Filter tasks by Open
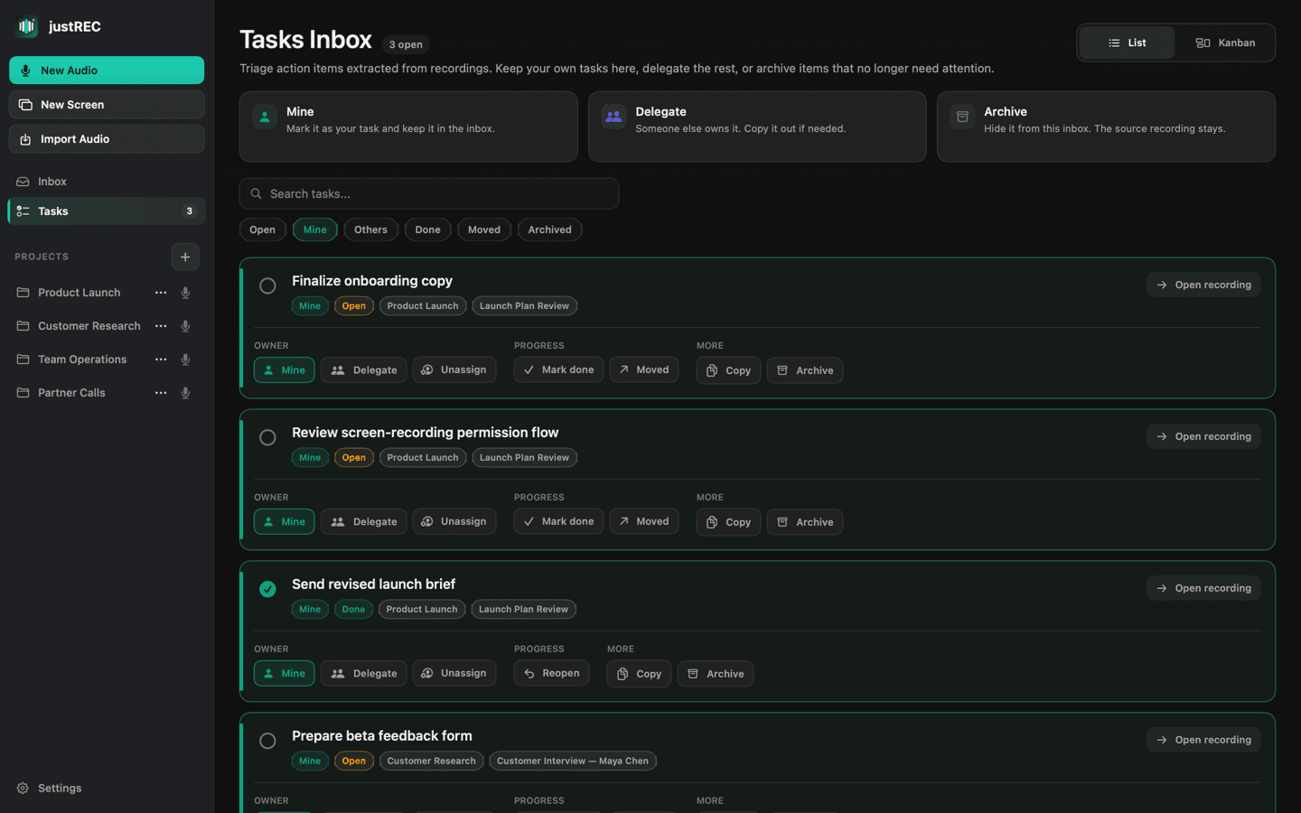The width and height of the screenshot is (1301, 813). pyautogui.click(x=262, y=229)
